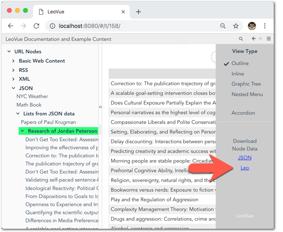The image size is (283, 232).
Task: Select the Validating self-paced sentence tree item
Action: [62, 180]
